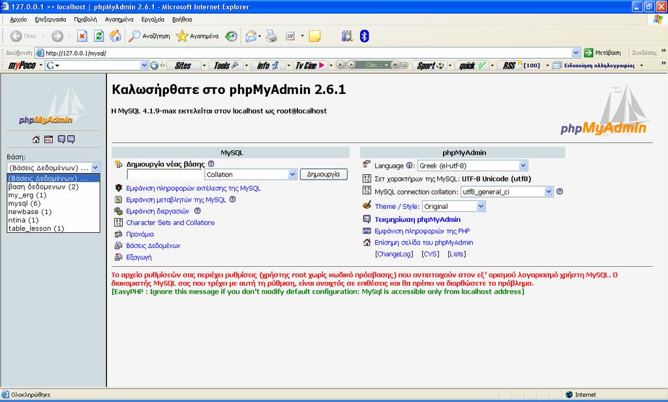This screenshot has height=402, width=668.
Task: Open the Lists link
Action: 457,254
